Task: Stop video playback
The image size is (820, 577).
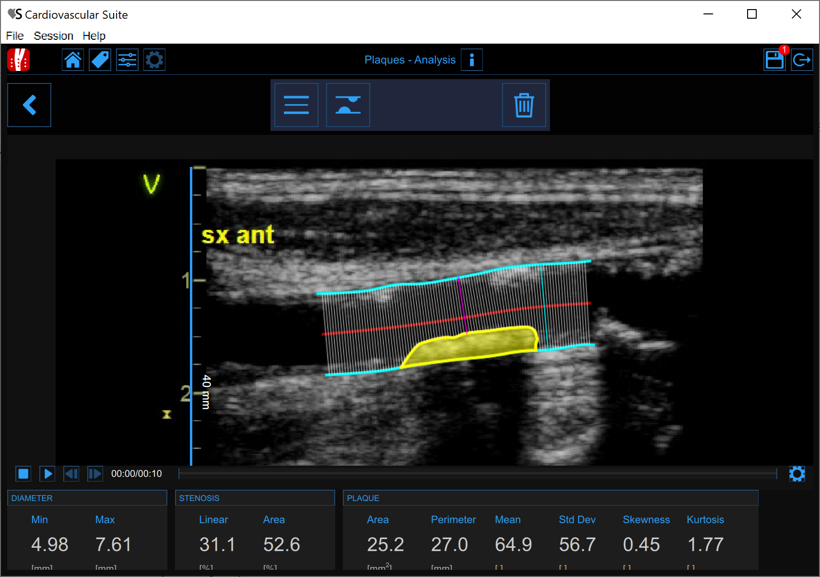Action: click(x=23, y=474)
